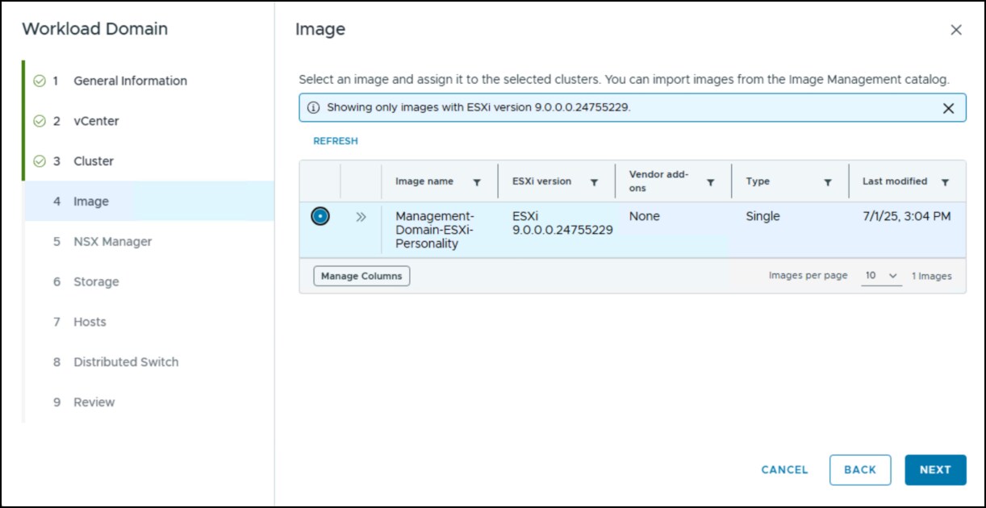The image size is (986, 508).
Task: Click Cluster completed checkmark icon
Action: click(x=40, y=161)
